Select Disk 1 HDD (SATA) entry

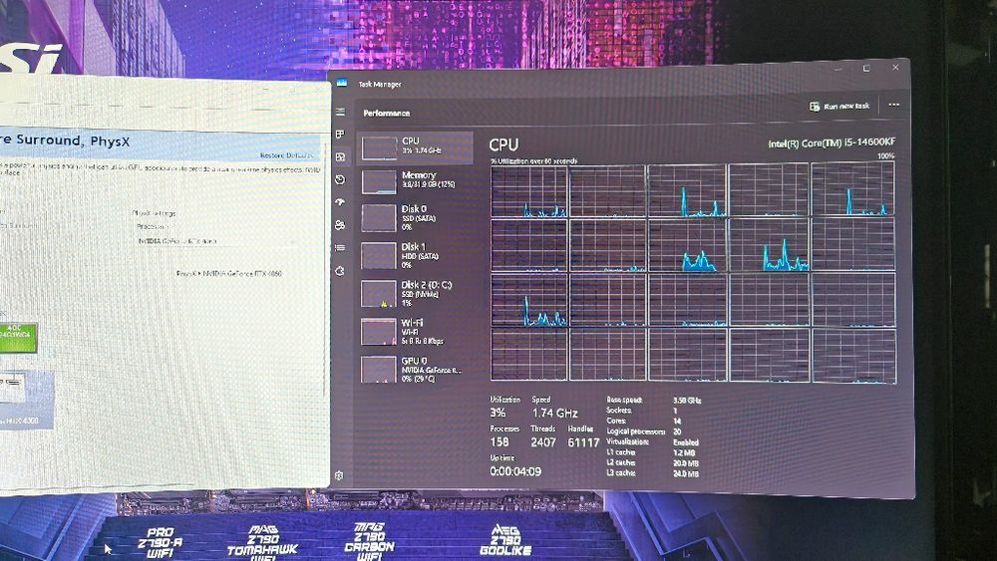coord(415,256)
